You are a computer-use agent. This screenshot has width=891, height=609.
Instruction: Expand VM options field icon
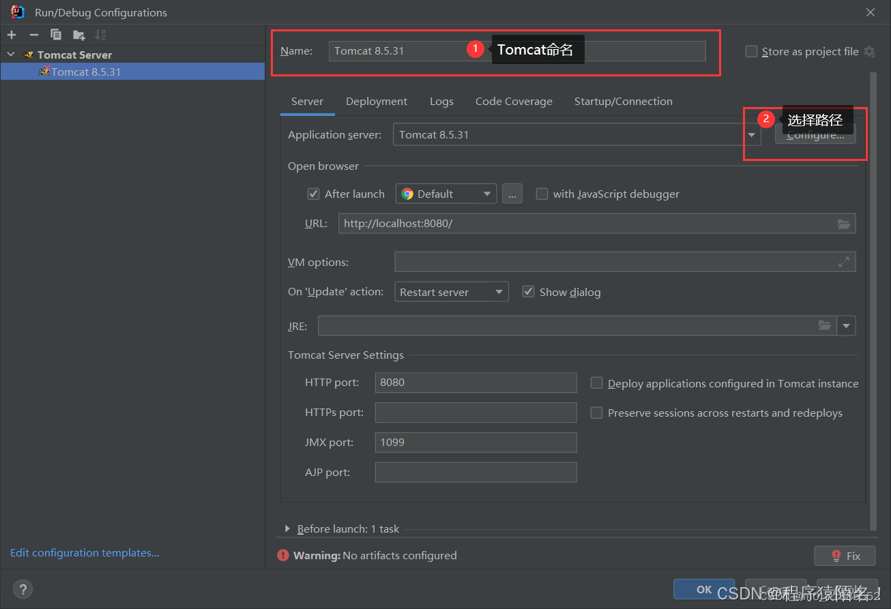point(844,262)
